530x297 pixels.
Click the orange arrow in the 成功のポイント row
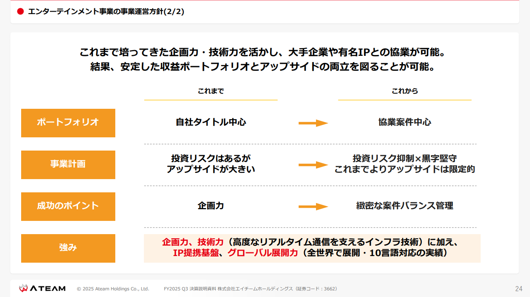pyautogui.click(x=313, y=206)
